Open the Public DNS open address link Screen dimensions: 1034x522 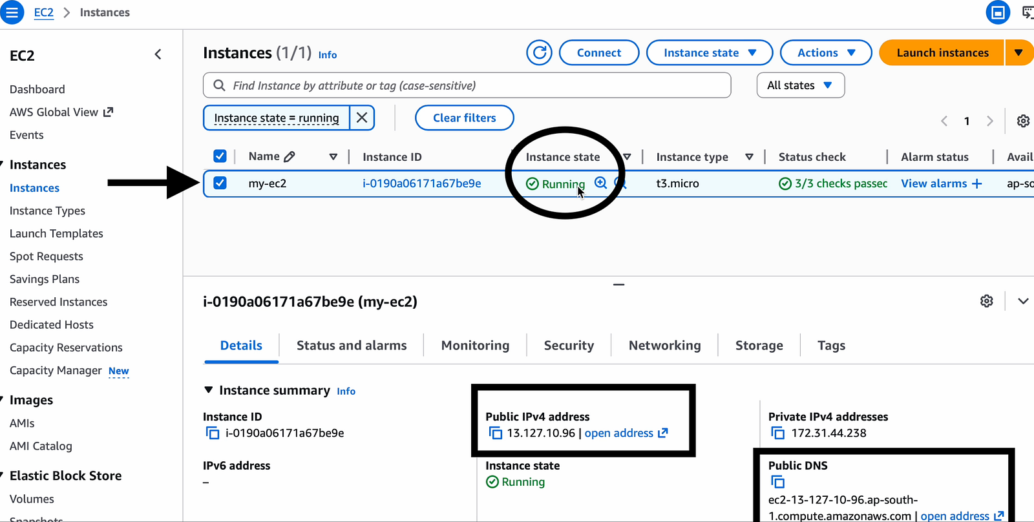962,516
